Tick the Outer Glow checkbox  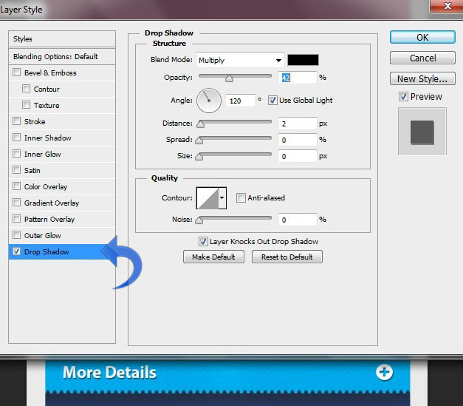click(17, 235)
